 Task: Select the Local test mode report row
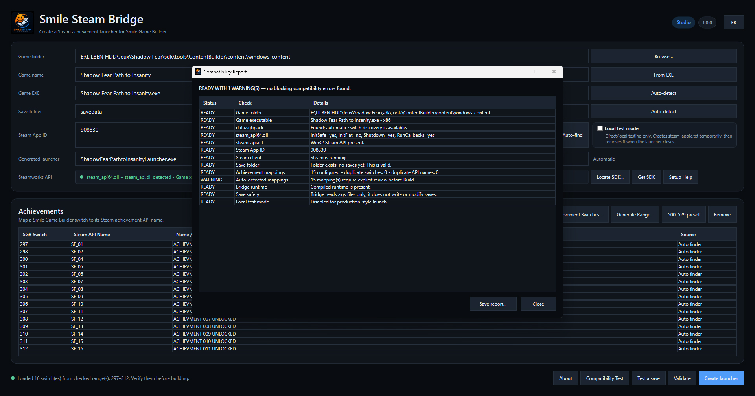click(377, 202)
